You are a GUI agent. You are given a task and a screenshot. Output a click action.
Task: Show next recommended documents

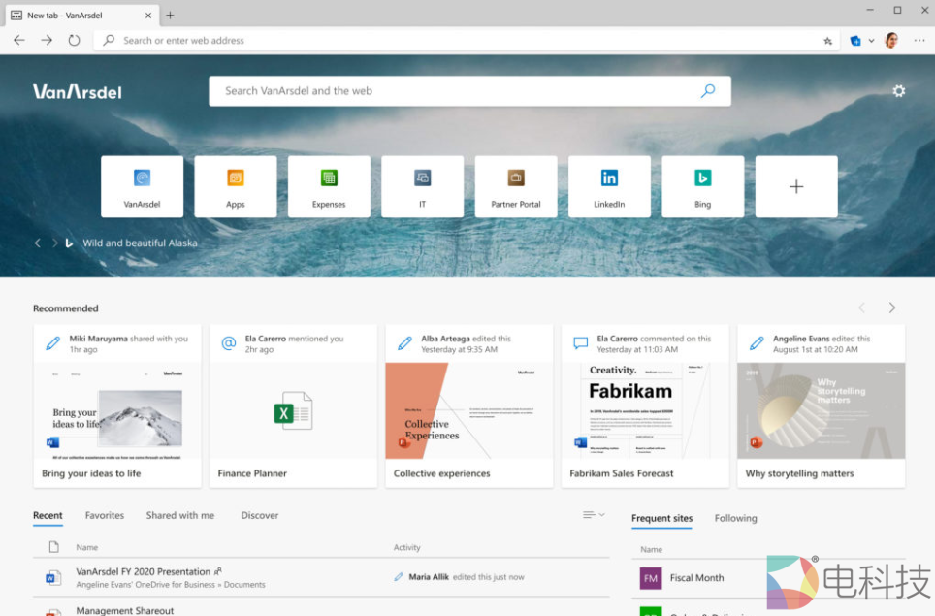tap(892, 308)
